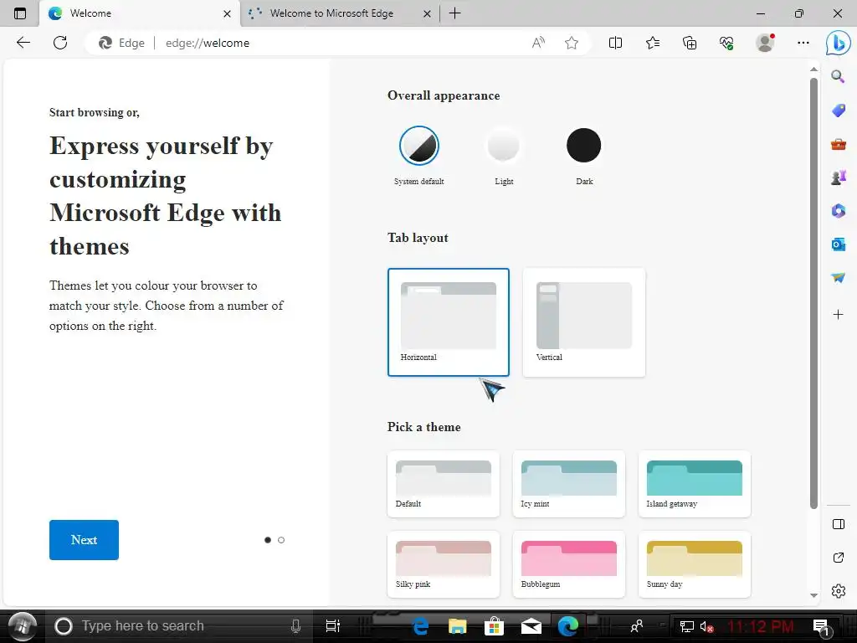Pick the Island getaway theme
The image size is (857, 643).
694,484
